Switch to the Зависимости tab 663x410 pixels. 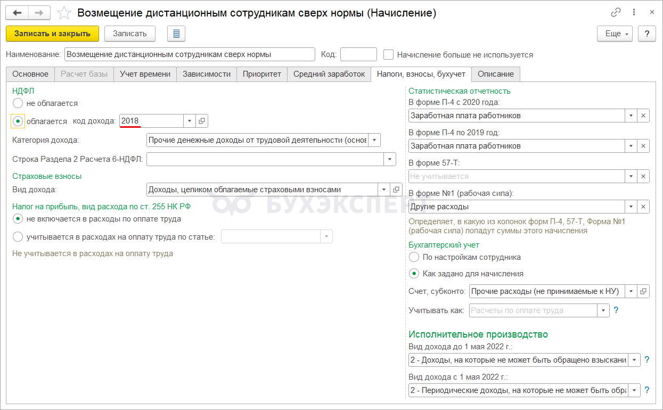(206, 74)
